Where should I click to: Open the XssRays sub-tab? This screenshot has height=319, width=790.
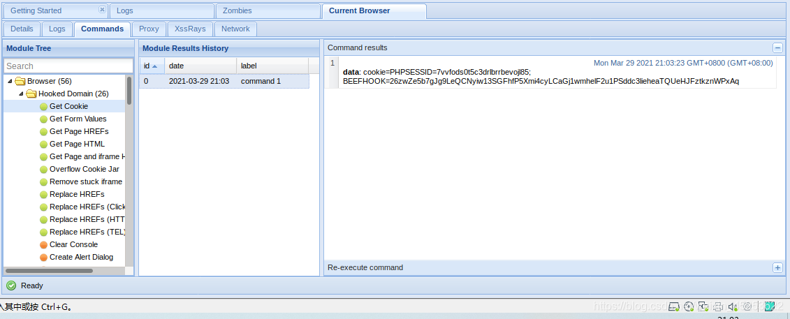(190, 29)
